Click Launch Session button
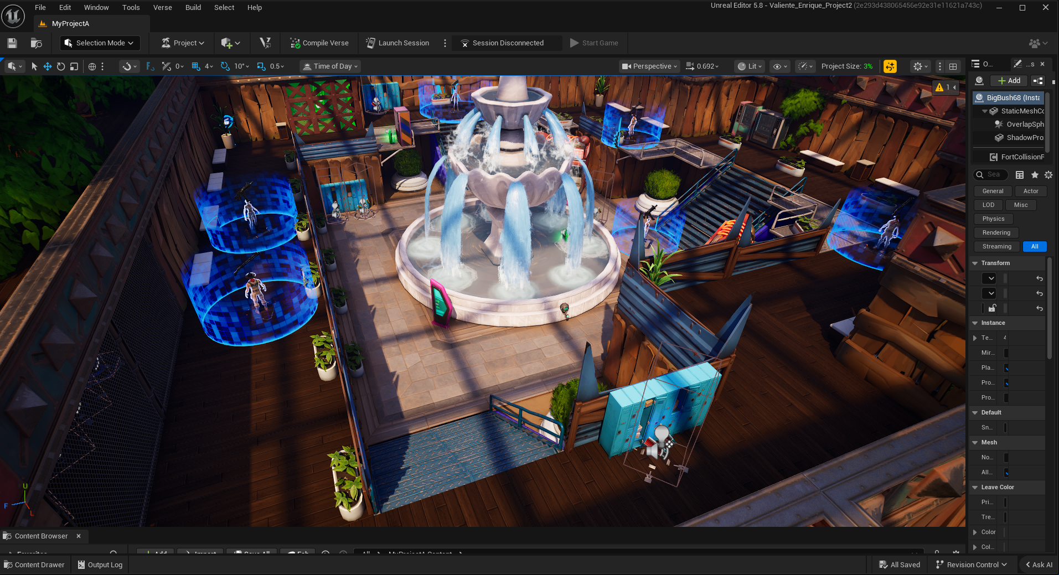The image size is (1059, 575). click(x=397, y=43)
